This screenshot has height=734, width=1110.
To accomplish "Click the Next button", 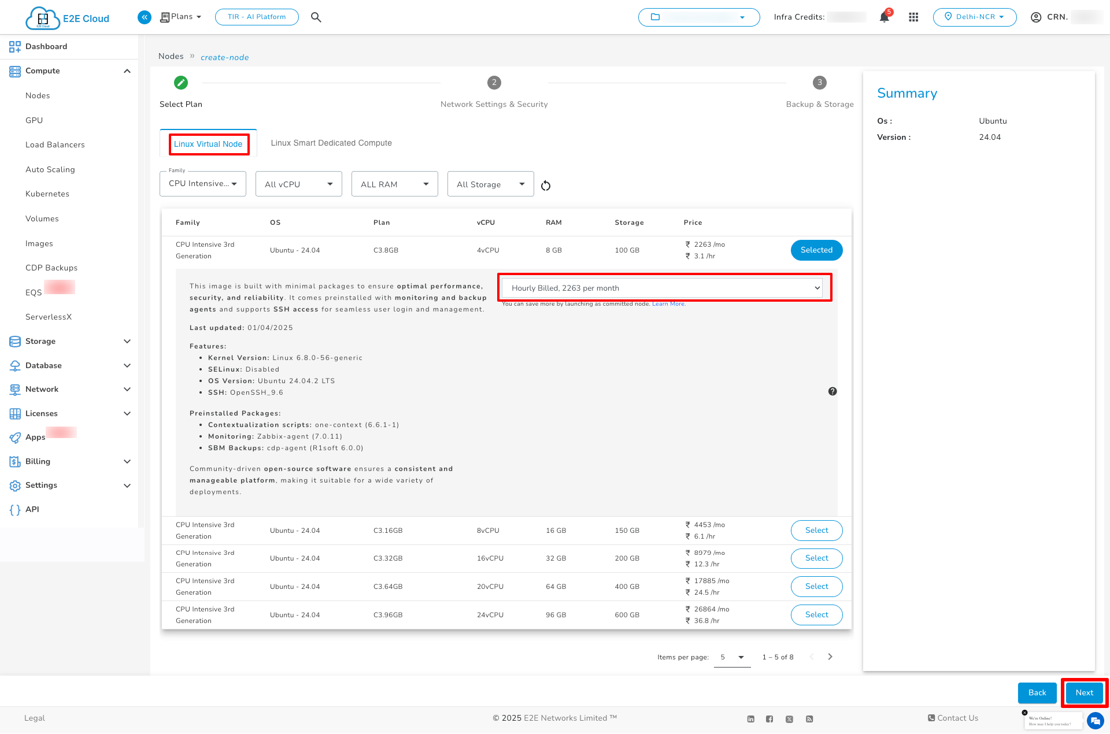I will [x=1083, y=692].
